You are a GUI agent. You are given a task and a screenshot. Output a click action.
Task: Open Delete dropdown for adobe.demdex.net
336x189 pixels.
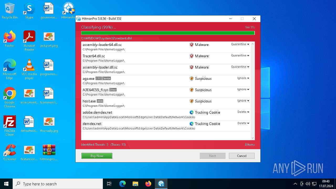click(x=243, y=112)
